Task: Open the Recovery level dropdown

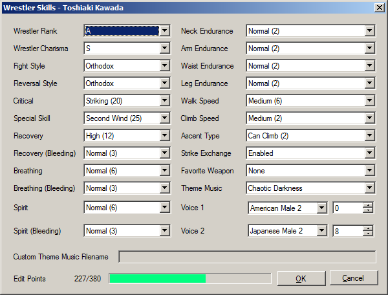Action: (164, 136)
